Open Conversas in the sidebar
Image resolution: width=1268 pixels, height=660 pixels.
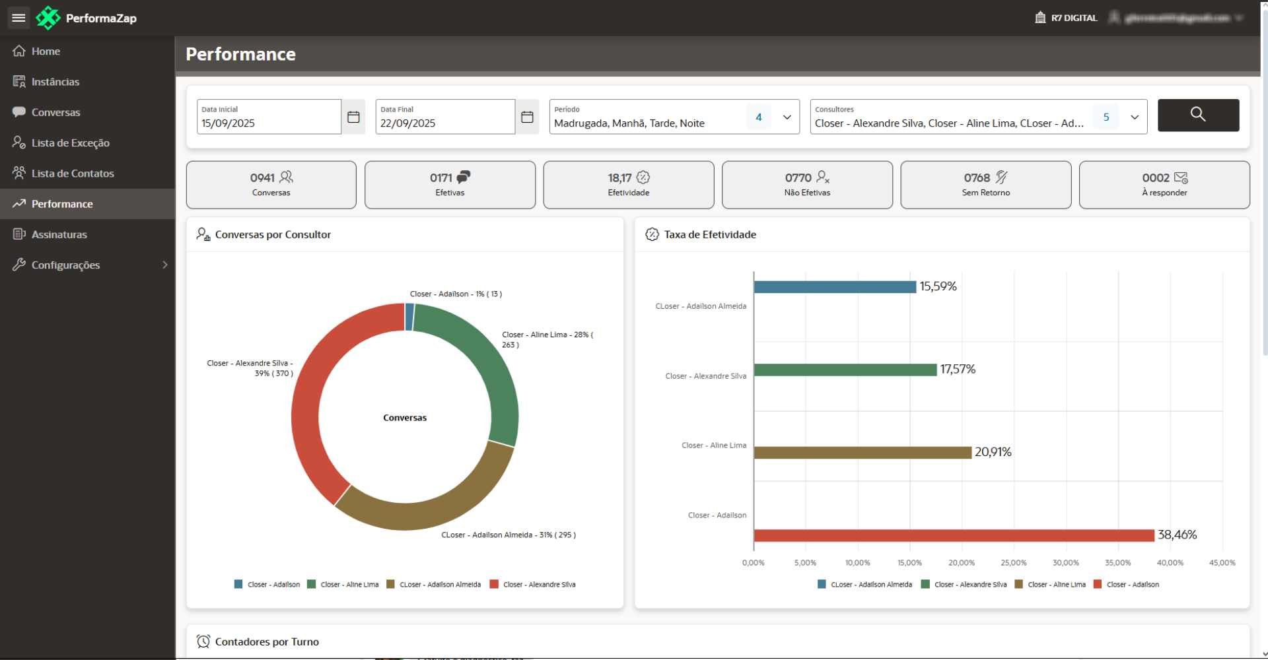coord(55,112)
